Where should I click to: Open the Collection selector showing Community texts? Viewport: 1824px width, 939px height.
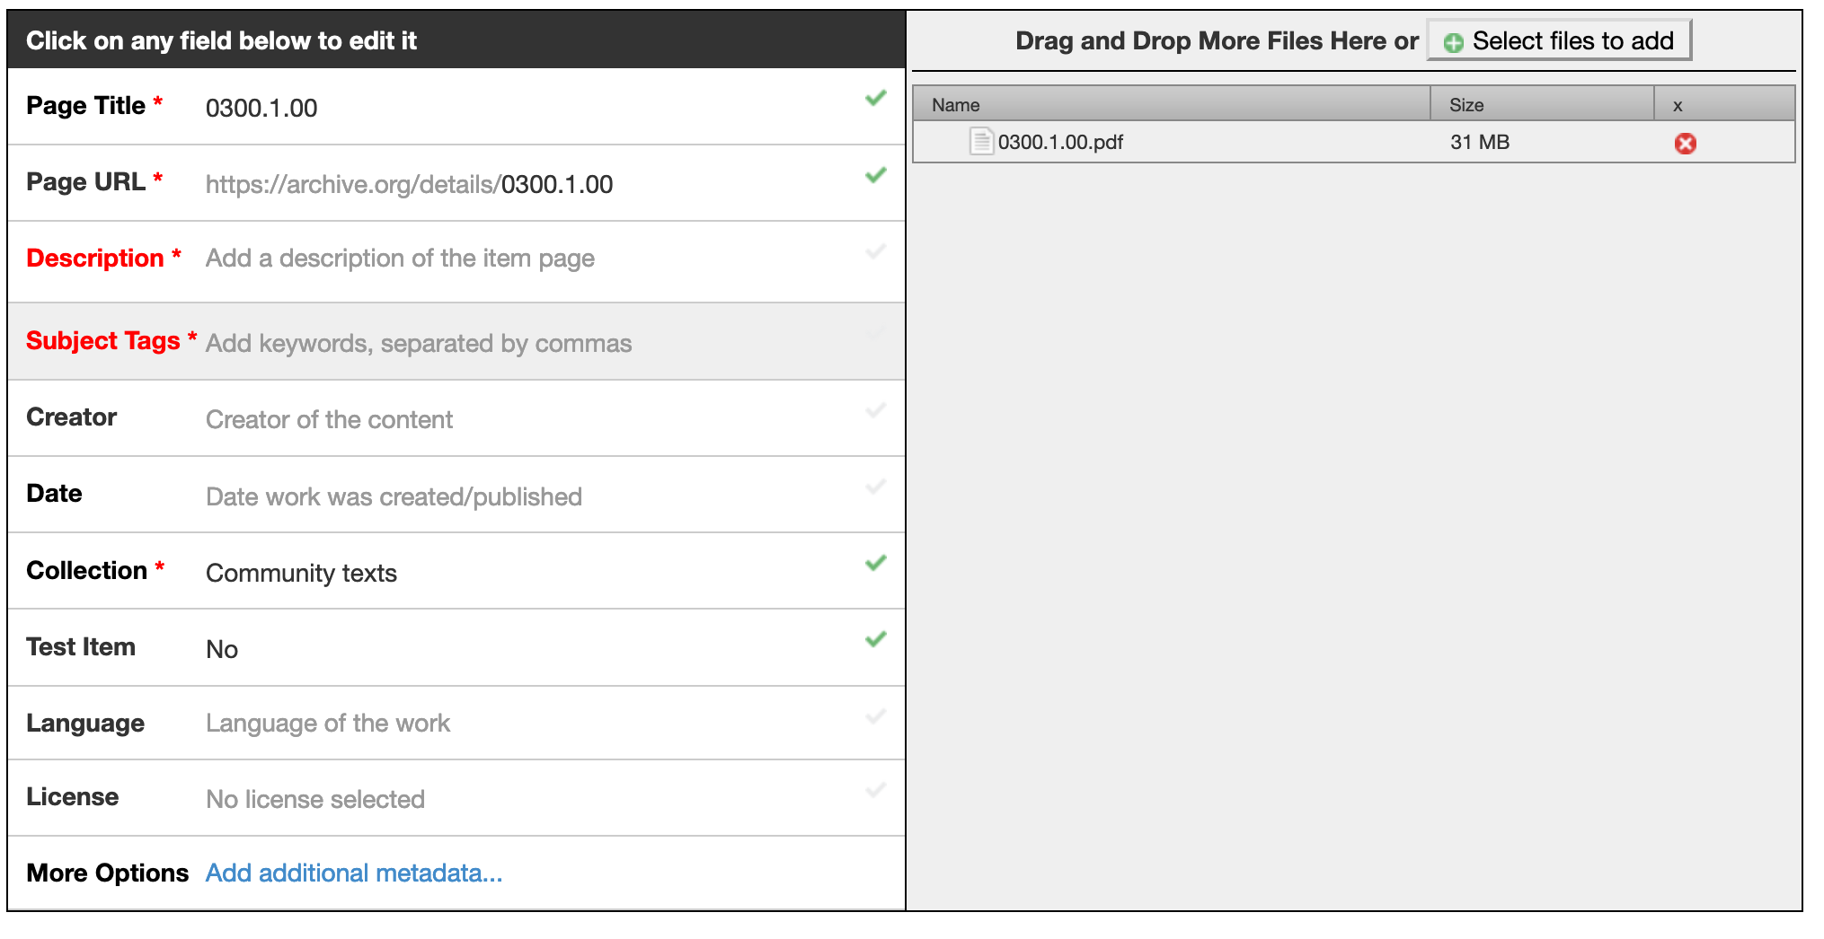click(x=301, y=573)
